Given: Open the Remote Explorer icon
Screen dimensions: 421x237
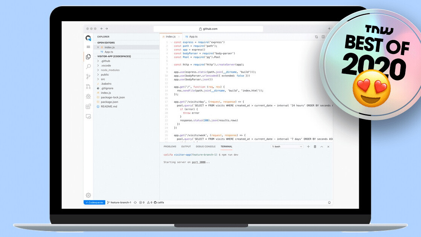Looking at the screenshot, I should [88, 117].
